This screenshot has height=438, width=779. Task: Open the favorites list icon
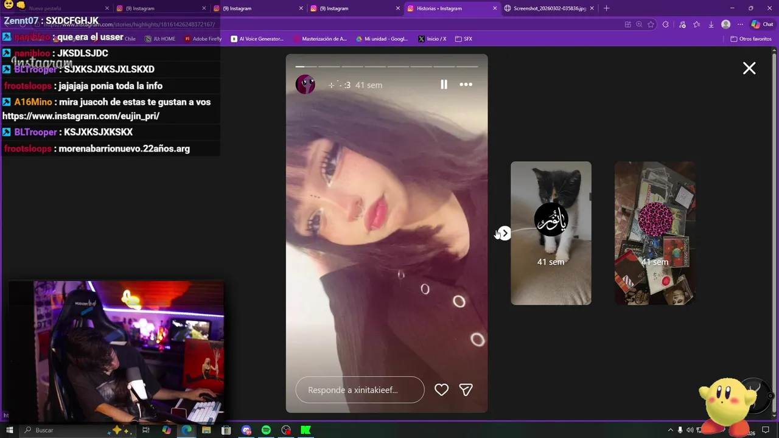696,24
